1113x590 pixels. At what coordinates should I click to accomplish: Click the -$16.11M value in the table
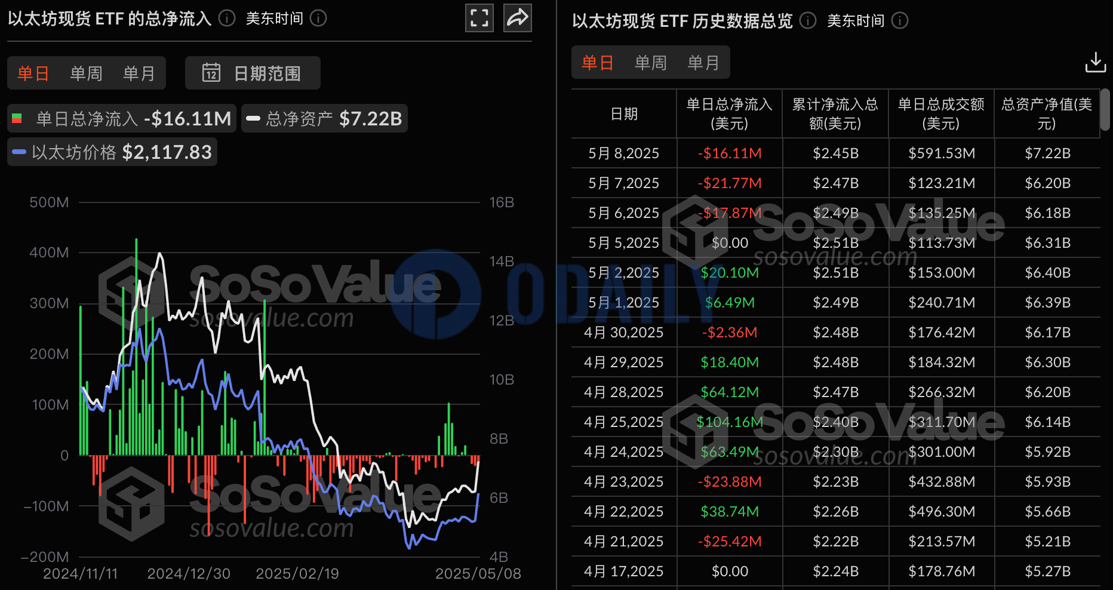tap(730, 153)
